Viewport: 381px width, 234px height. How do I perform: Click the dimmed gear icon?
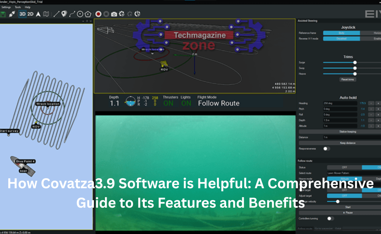point(130,14)
